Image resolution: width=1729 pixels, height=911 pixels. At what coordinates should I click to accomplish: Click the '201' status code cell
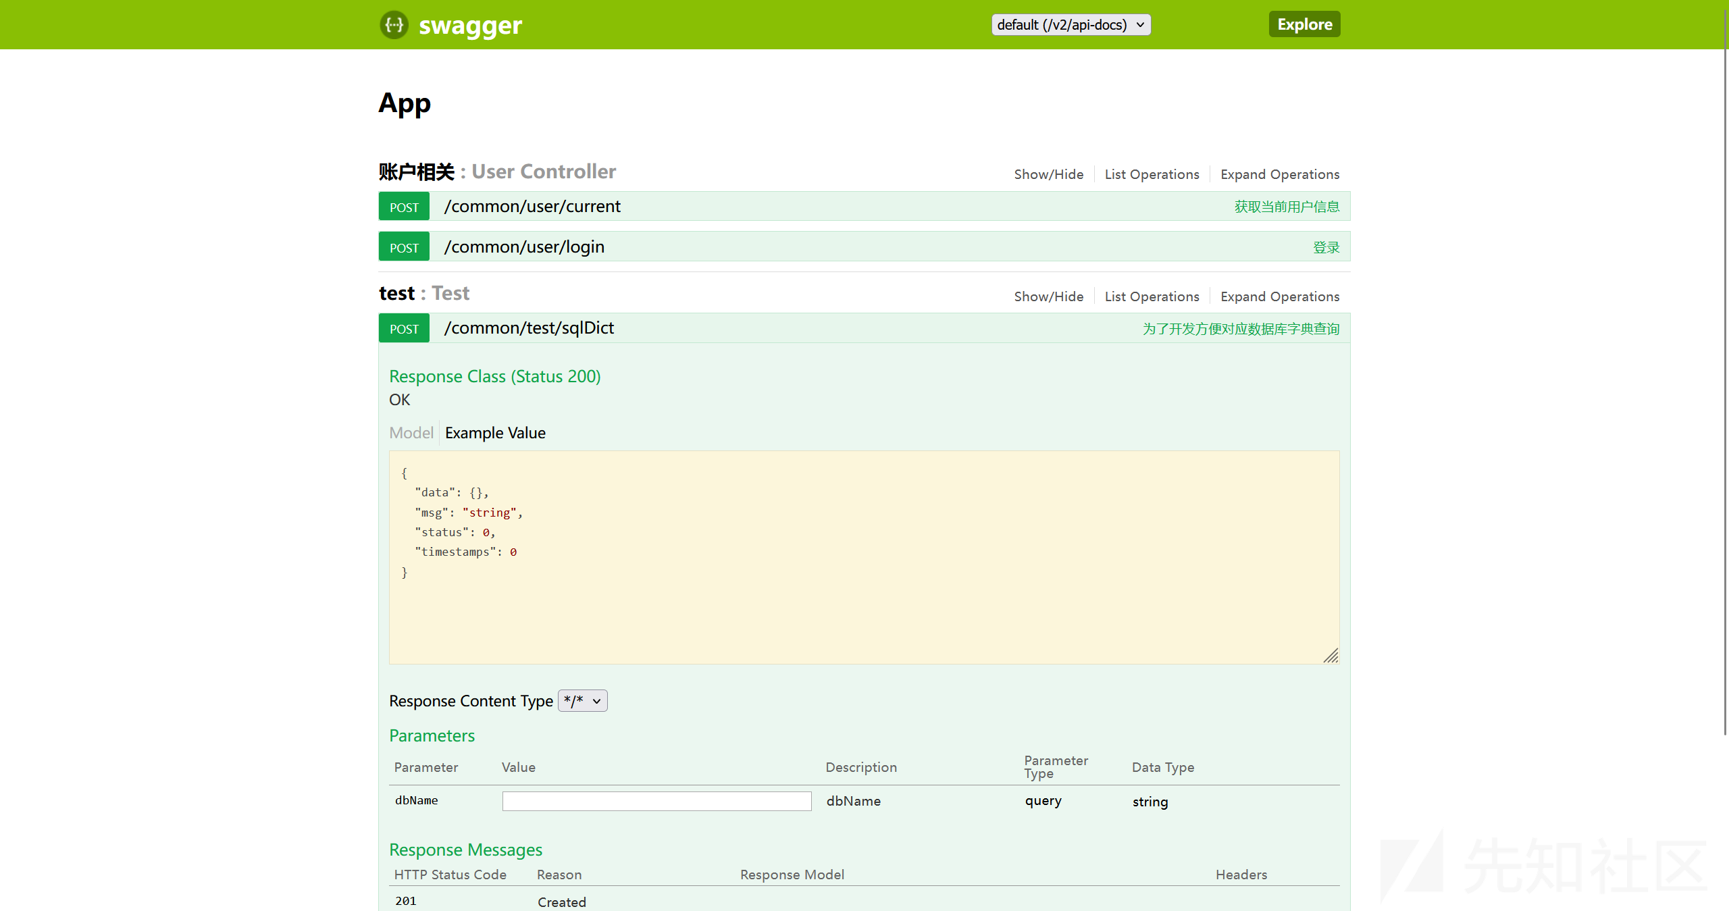point(405,901)
